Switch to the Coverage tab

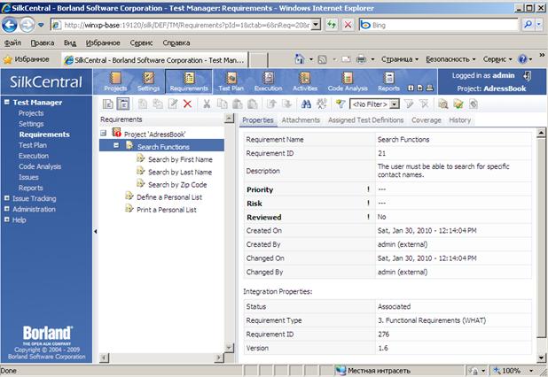click(426, 120)
